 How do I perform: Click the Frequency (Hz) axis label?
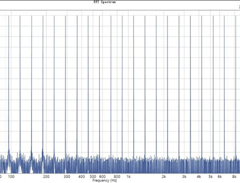click(105, 180)
